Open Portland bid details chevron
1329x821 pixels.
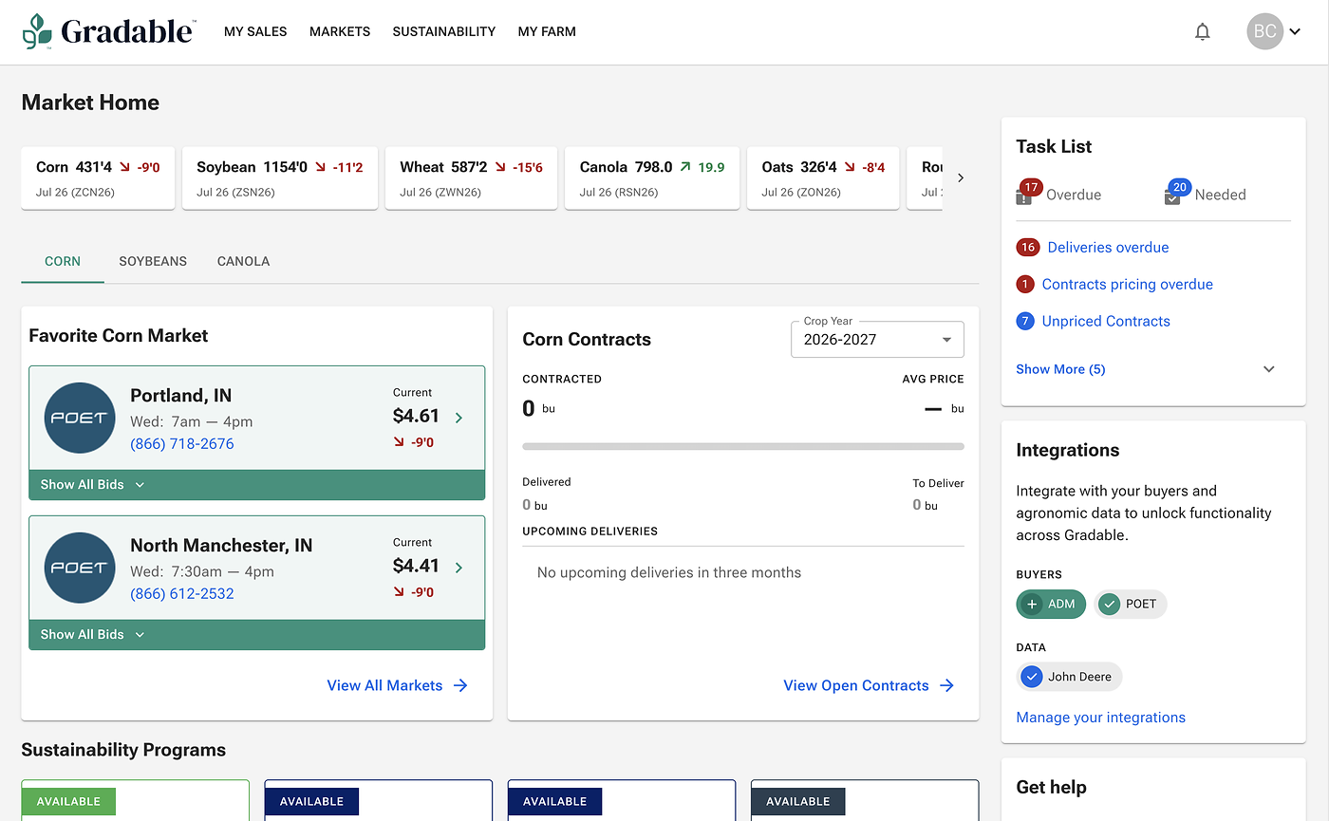[x=459, y=418]
